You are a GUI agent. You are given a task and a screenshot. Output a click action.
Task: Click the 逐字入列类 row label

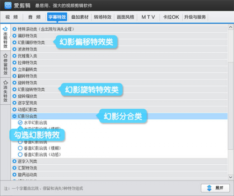pos(27,161)
